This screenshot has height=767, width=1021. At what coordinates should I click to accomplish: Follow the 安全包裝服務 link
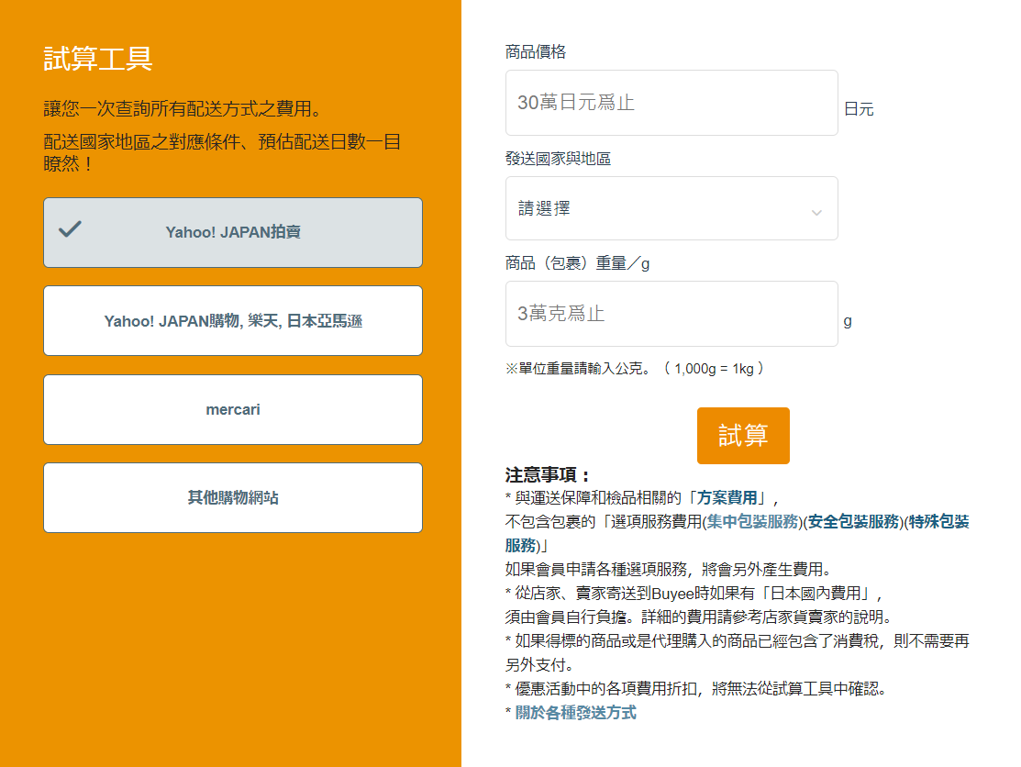[853, 522]
